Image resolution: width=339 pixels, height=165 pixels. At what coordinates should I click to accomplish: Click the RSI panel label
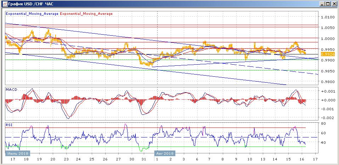[9, 124]
